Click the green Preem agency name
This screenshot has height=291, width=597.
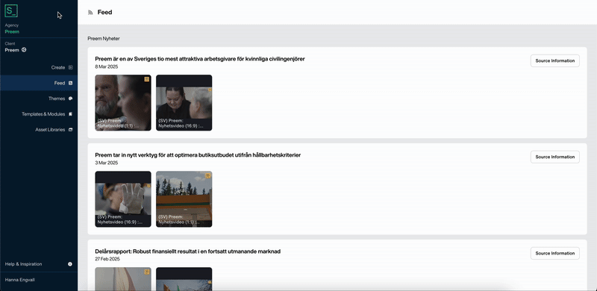(x=12, y=31)
